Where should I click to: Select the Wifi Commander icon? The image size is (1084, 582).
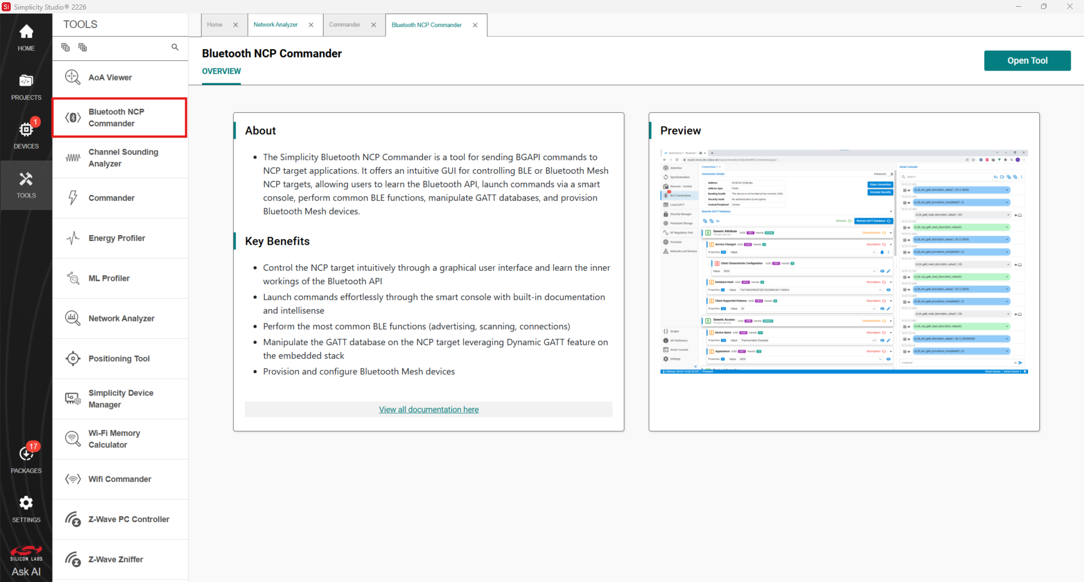[x=73, y=479]
